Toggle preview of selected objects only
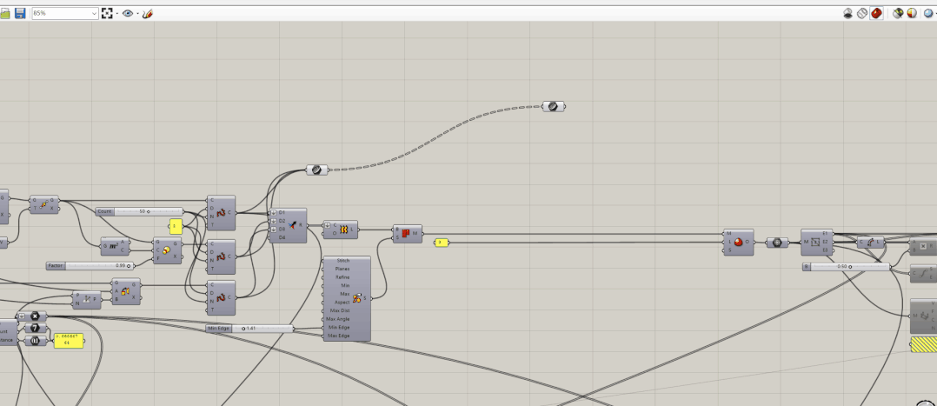 coord(898,13)
